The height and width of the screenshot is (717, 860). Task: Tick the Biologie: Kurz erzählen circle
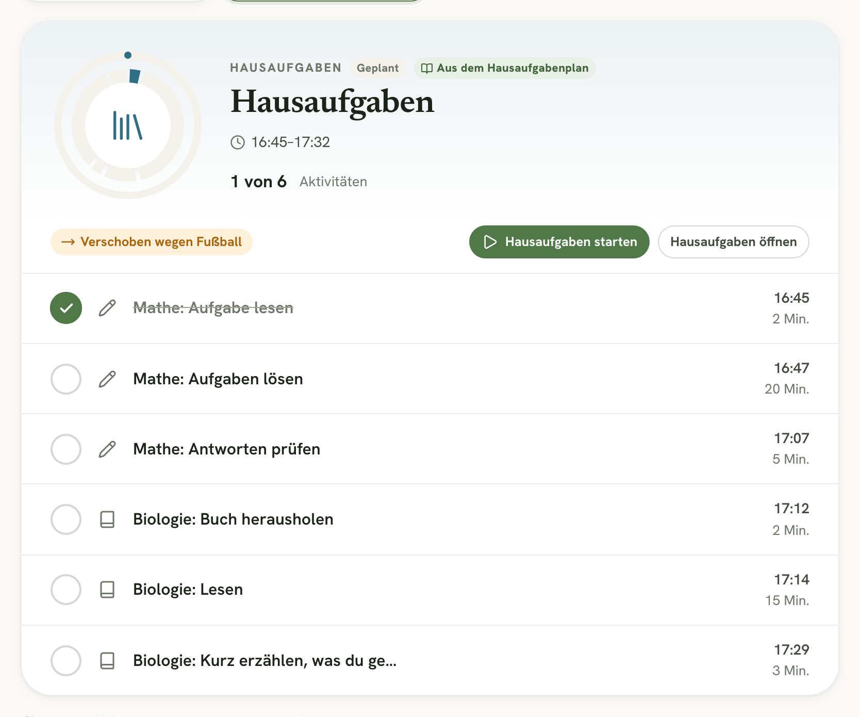[x=66, y=661]
